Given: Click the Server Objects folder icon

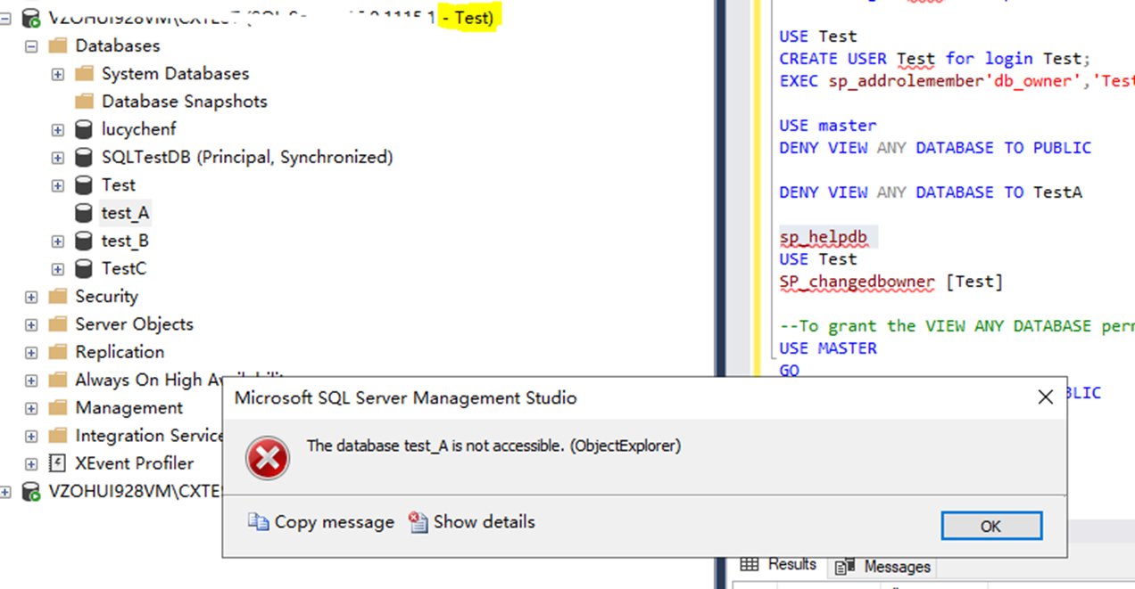Looking at the screenshot, I should pyautogui.click(x=58, y=323).
